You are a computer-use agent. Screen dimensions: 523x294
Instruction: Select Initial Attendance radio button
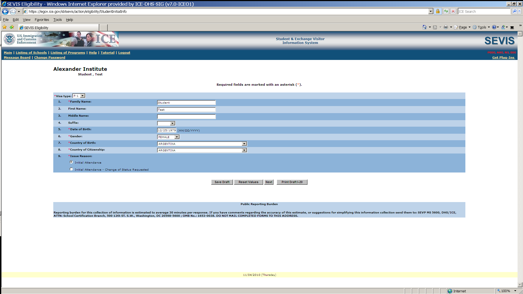pyautogui.click(x=71, y=162)
